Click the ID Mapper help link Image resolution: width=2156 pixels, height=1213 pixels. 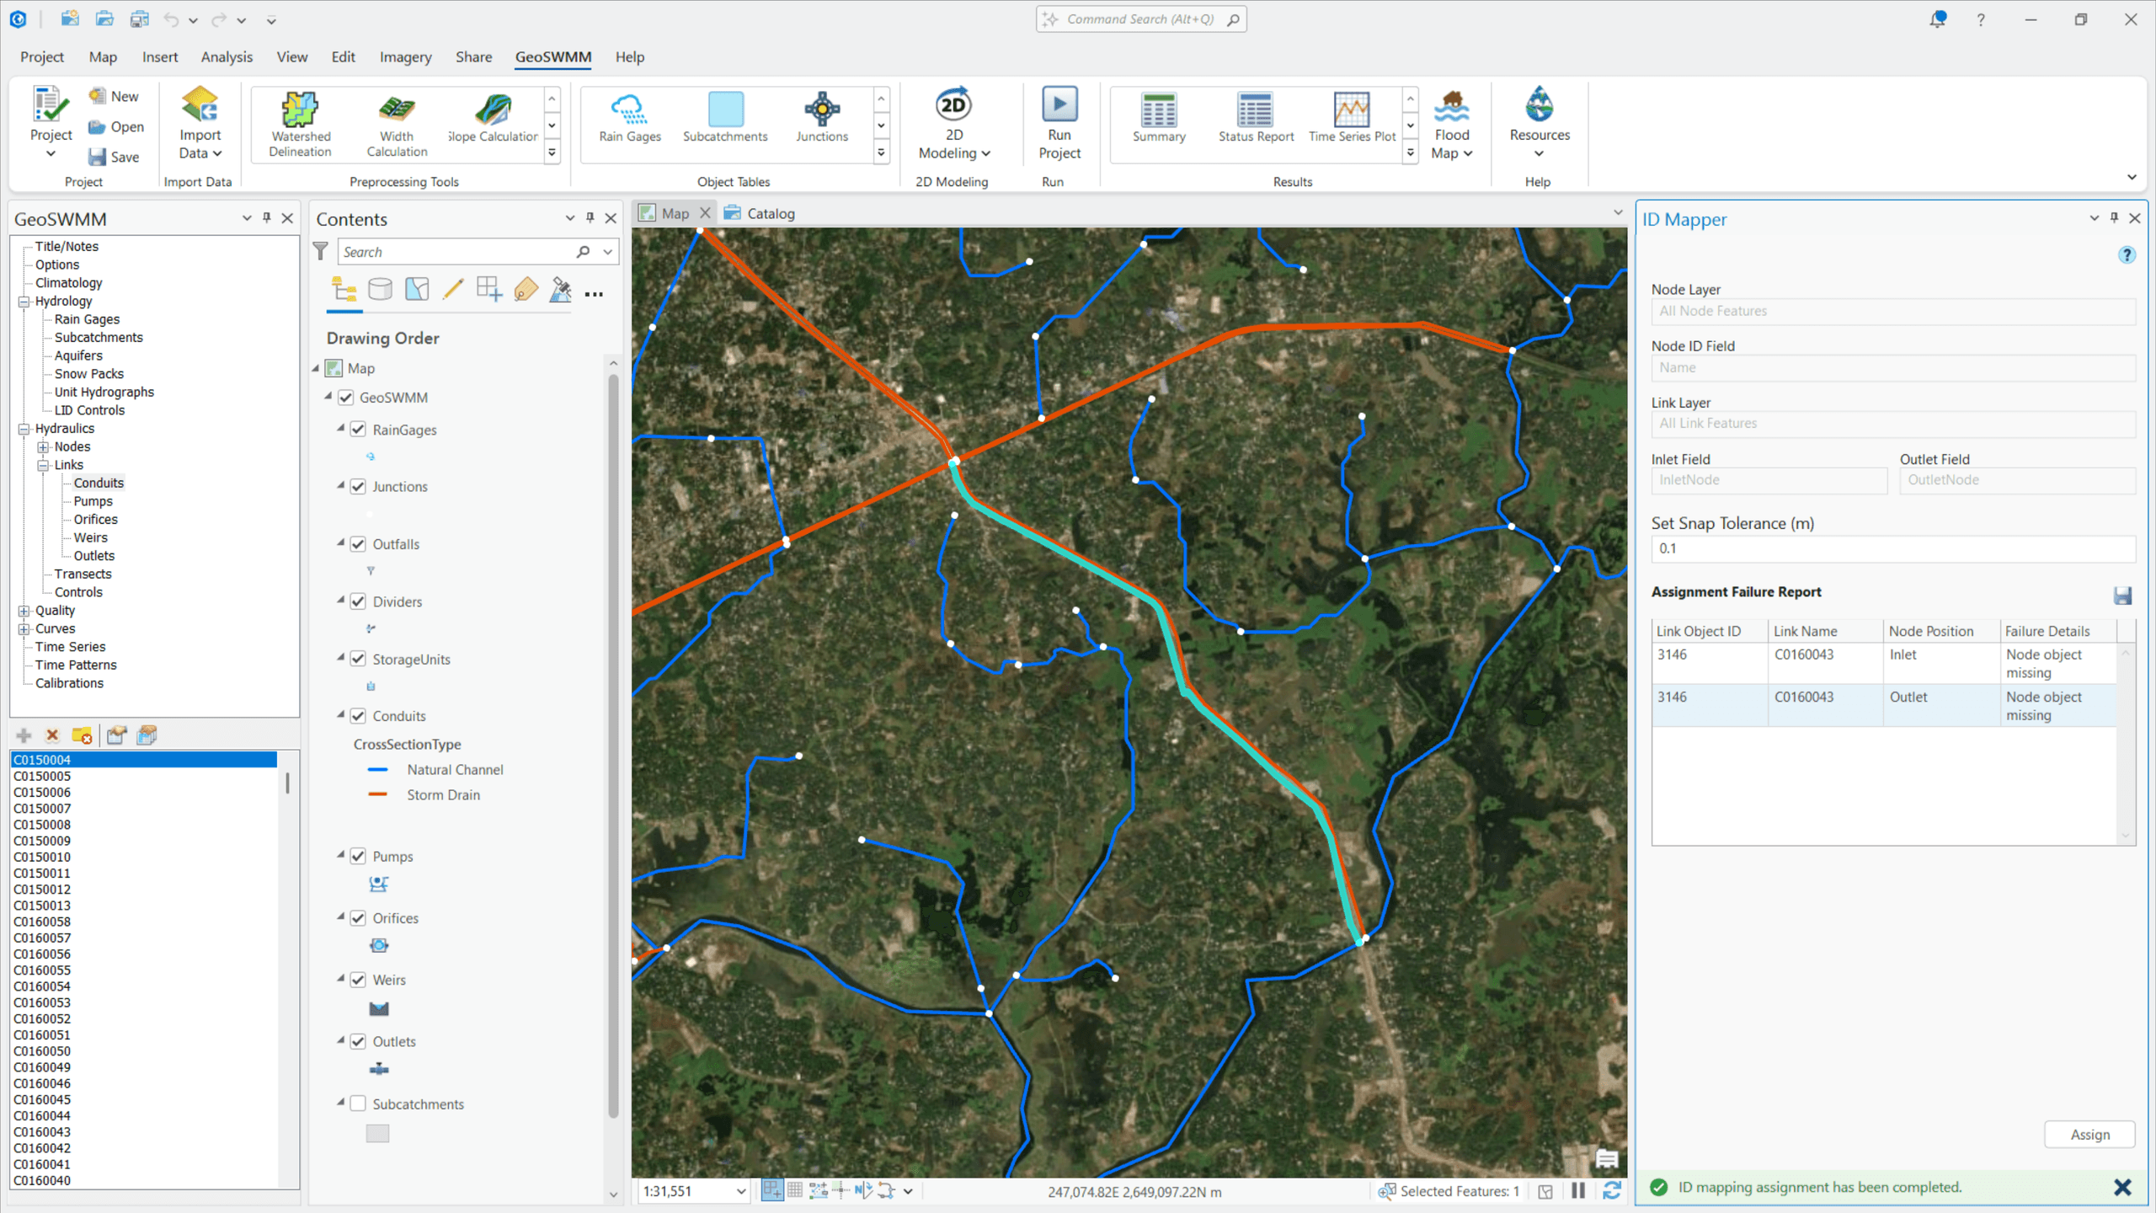coord(2127,254)
